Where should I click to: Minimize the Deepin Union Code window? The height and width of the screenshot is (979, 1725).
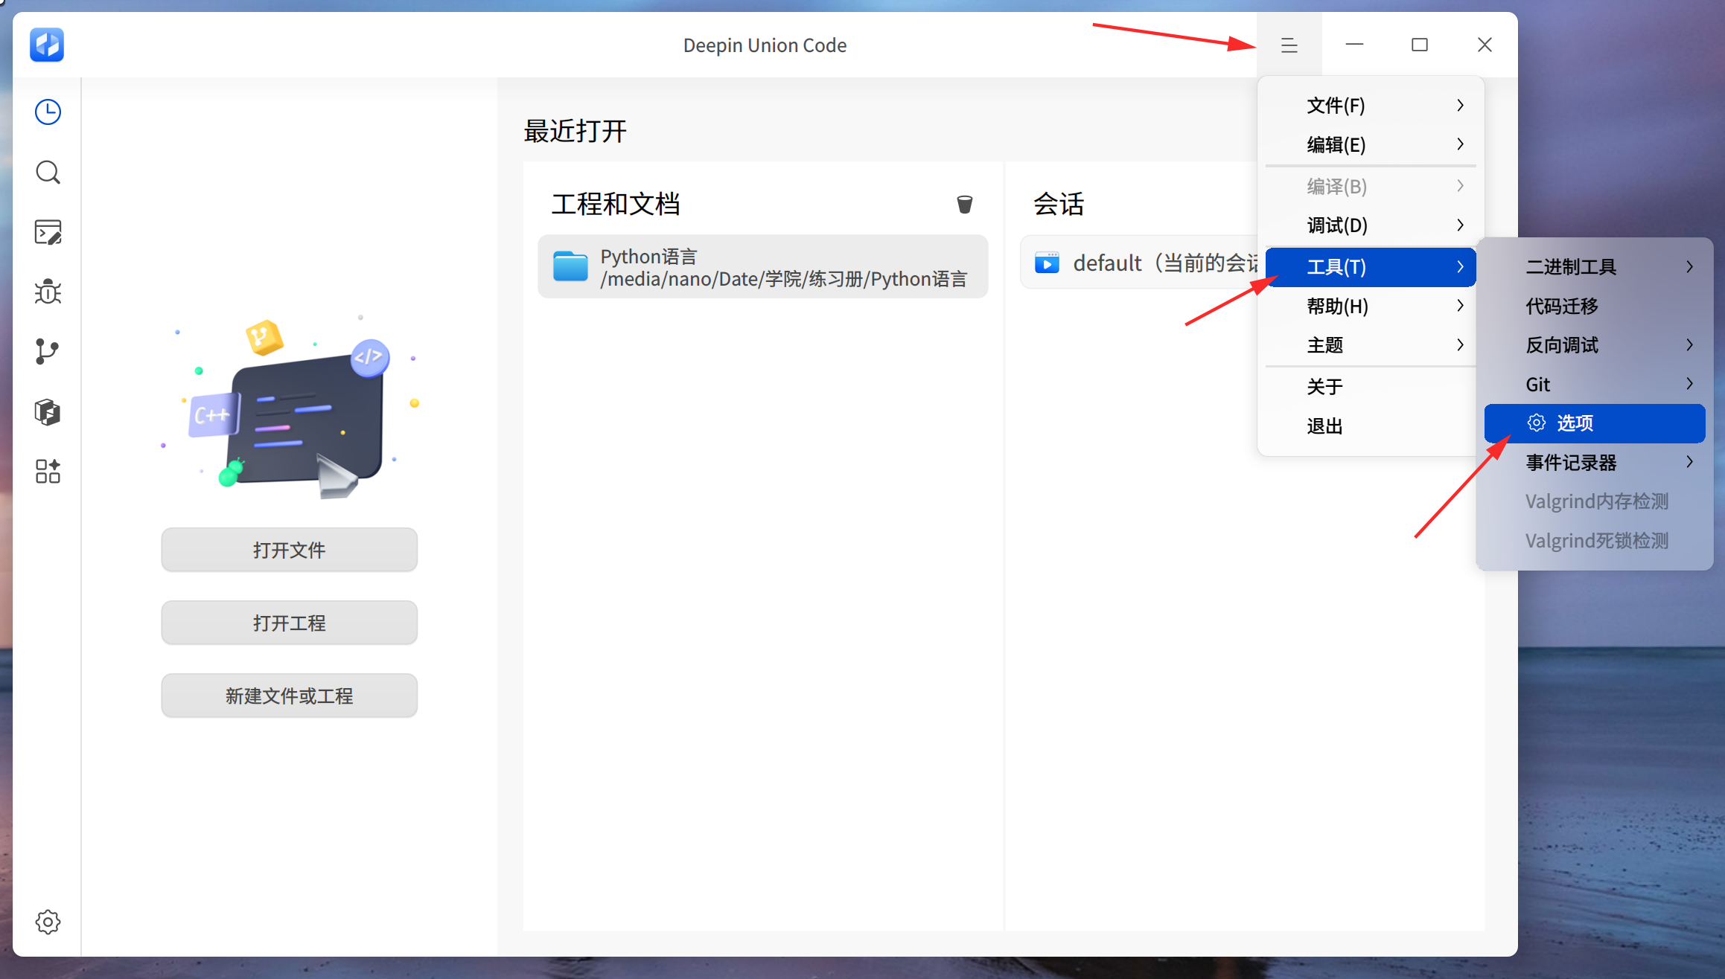click(x=1354, y=45)
